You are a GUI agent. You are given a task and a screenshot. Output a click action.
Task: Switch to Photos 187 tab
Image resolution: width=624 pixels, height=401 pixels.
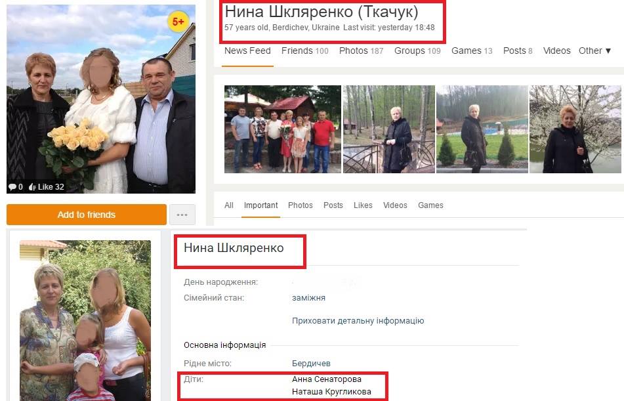point(361,51)
